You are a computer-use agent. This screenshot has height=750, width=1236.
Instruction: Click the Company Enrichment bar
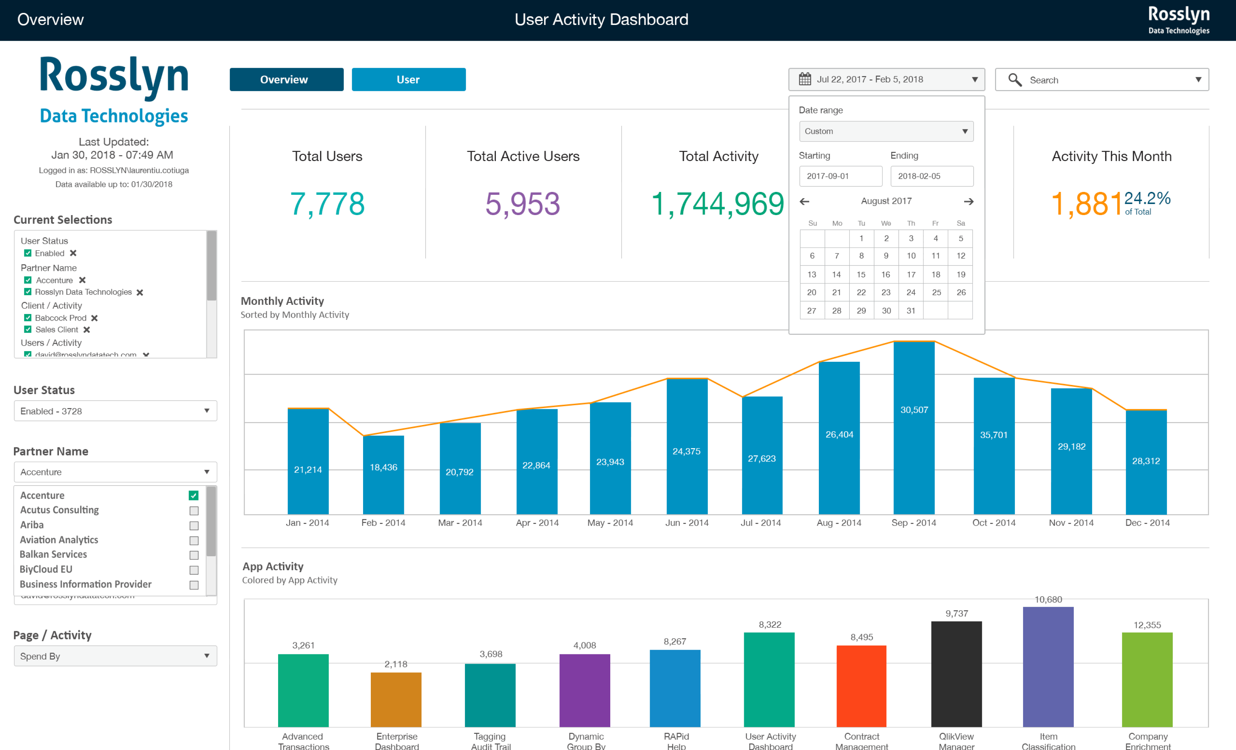tap(1147, 680)
